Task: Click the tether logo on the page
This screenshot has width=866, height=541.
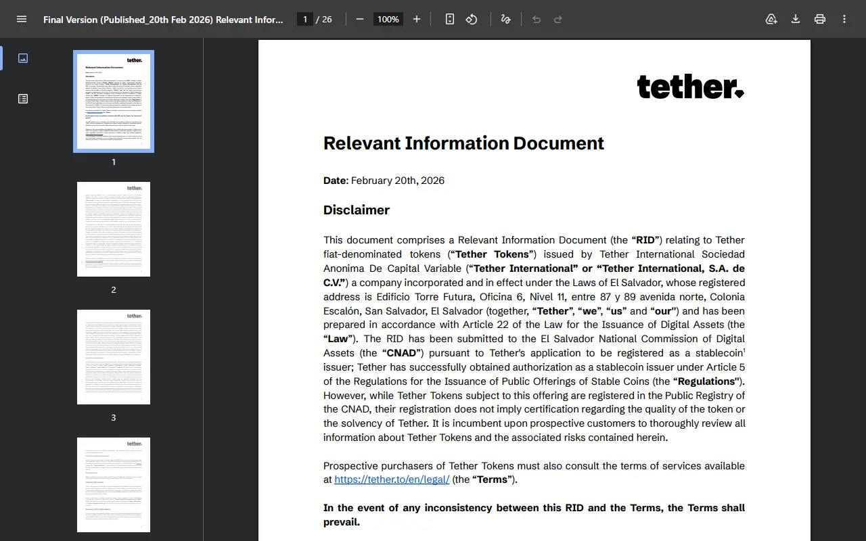Action: point(691,87)
